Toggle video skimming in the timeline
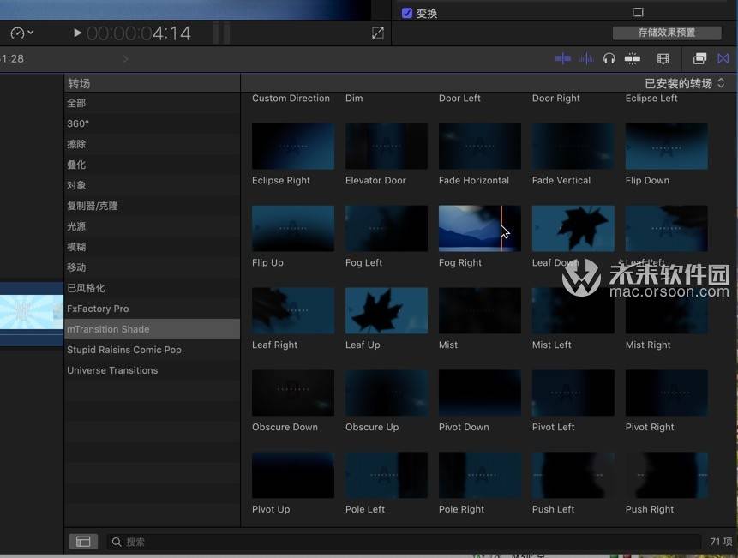Image resolution: width=738 pixels, height=558 pixels. pyautogui.click(x=563, y=58)
